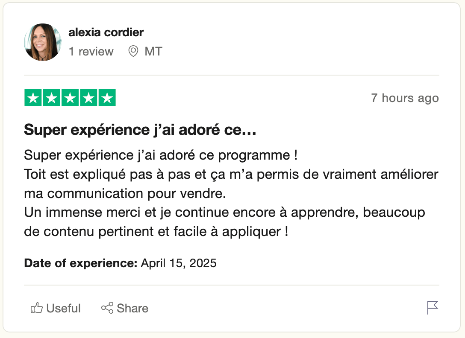
Task: Click the first green rating star
Action: pyautogui.click(x=33, y=98)
